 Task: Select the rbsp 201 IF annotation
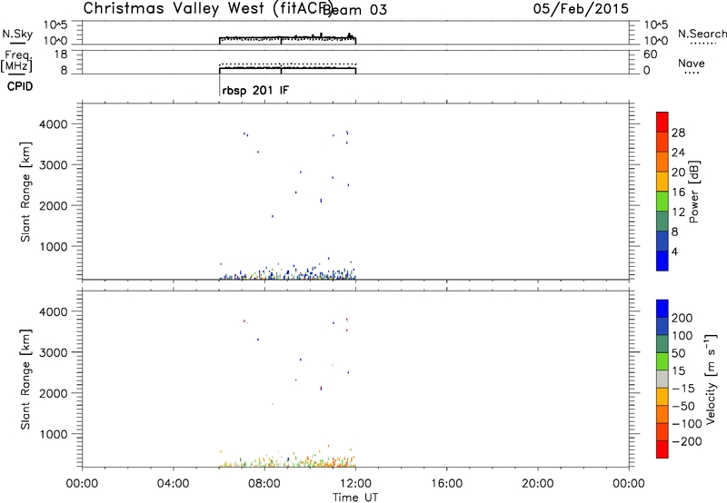[x=255, y=90]
